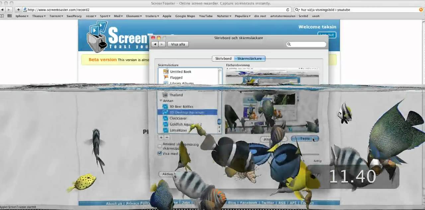Open the Iphone bookmarks dropdown
The height and width of the screenshot is (210, 425).
tap(22, 16)
